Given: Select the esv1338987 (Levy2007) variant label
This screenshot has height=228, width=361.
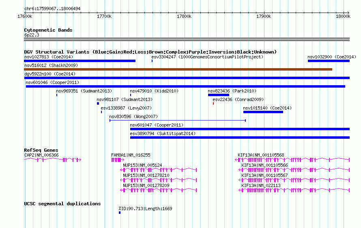Looking at the screenshot, I should (x=126, y=108).
